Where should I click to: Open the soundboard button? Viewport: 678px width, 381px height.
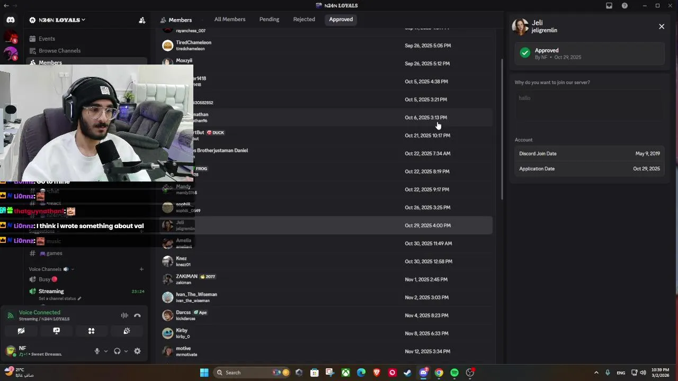coord(127,331)
